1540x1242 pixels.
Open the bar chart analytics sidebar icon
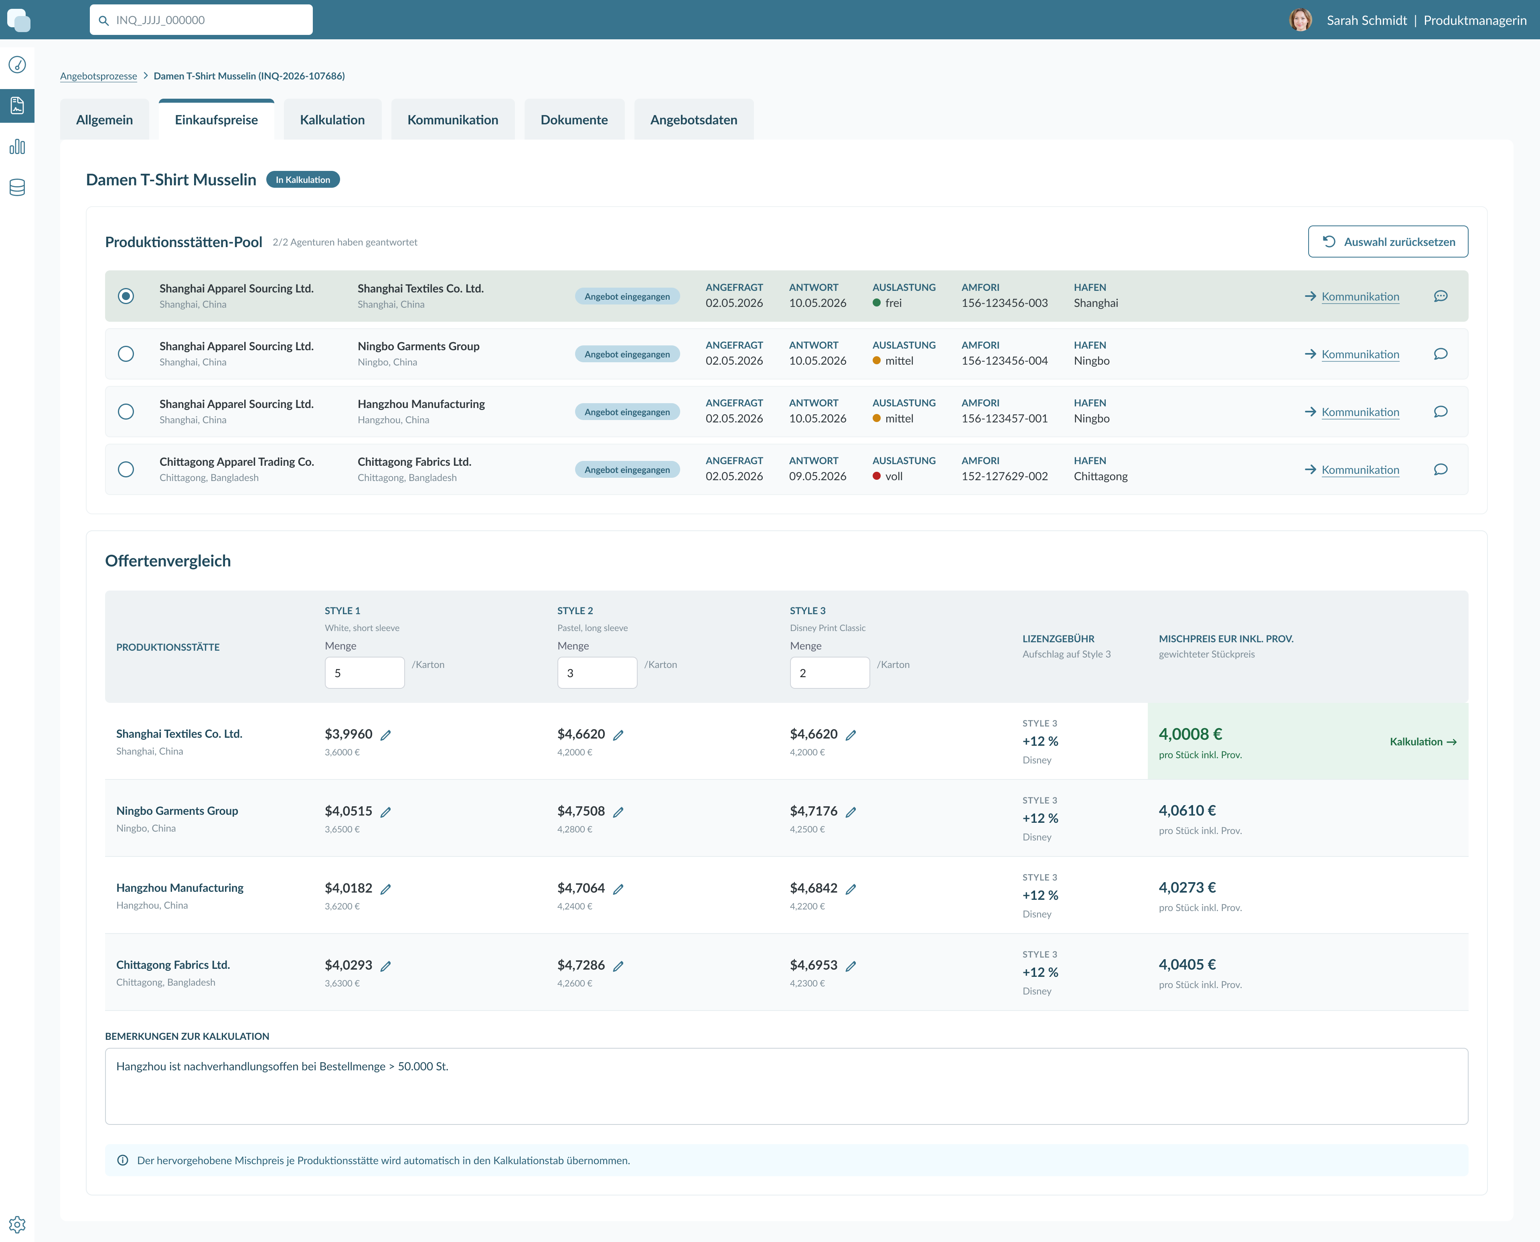click(x=17, y=147)
